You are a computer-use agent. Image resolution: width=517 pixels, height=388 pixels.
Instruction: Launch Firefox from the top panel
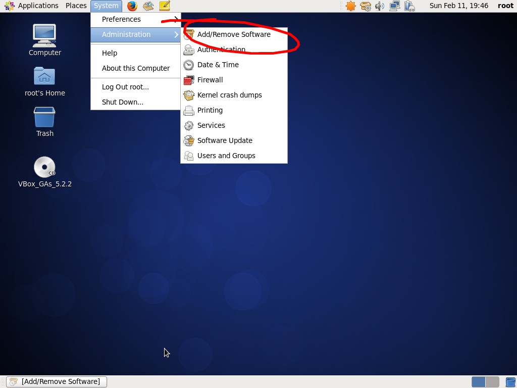[x=132, y=6]
